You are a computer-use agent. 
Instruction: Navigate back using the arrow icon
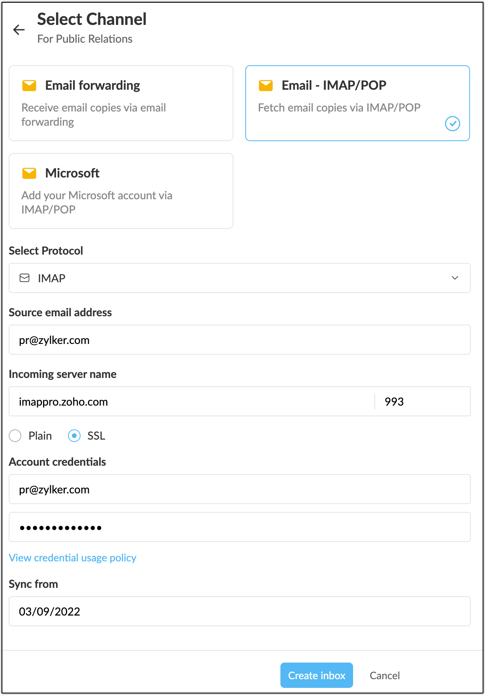pyautogui.click(x=19, y=30)
